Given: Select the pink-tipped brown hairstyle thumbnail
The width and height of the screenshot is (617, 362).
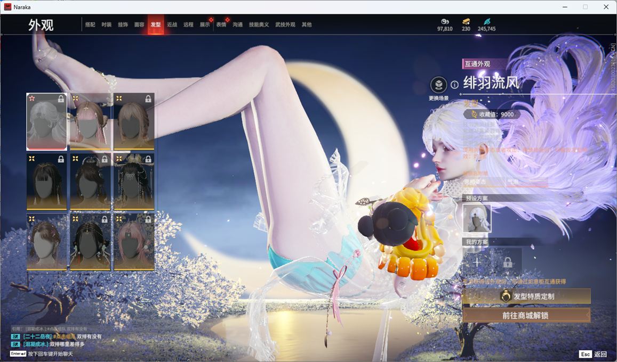Looking at the screenshot, I should [x=90, y=122].
